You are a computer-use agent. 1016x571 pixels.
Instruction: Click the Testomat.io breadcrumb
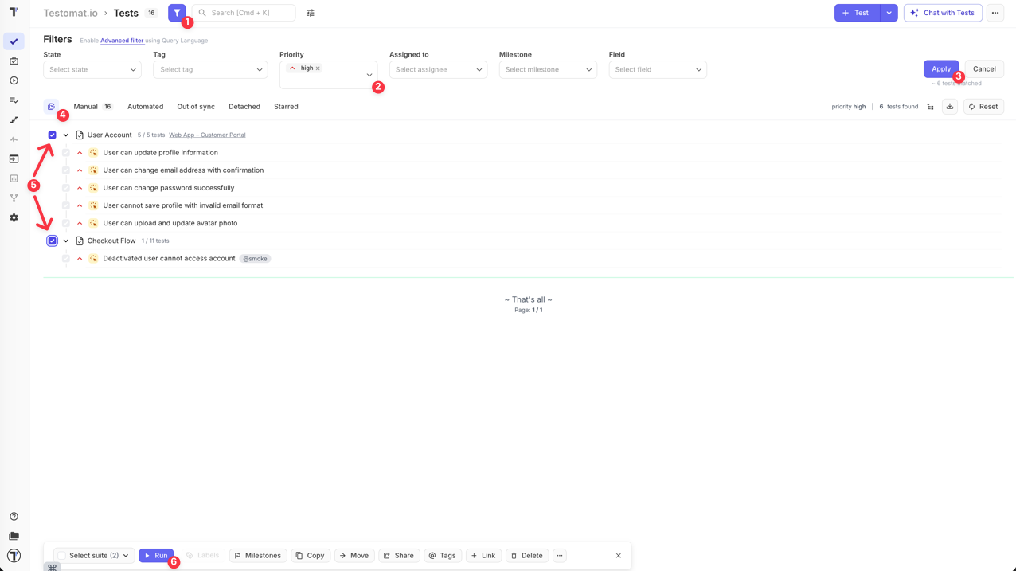[x=70, y=13]
